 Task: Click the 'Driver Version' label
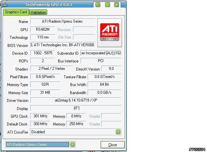[x=17, y=101]
